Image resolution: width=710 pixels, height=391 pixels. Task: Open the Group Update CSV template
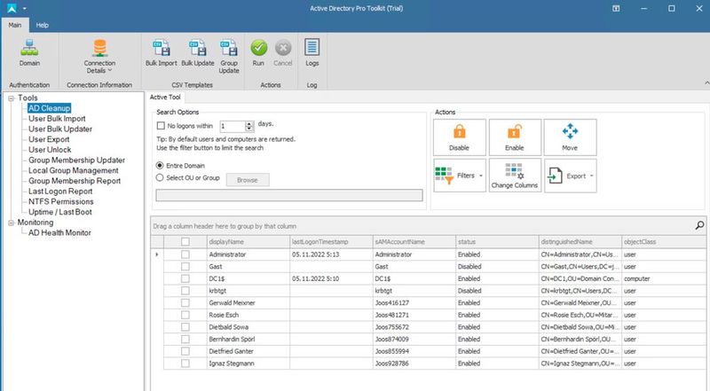tap(229, 56)
